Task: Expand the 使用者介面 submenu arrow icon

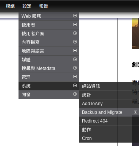Action: [75, 33]
